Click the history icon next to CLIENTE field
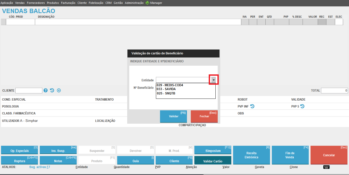 (52, 90)
